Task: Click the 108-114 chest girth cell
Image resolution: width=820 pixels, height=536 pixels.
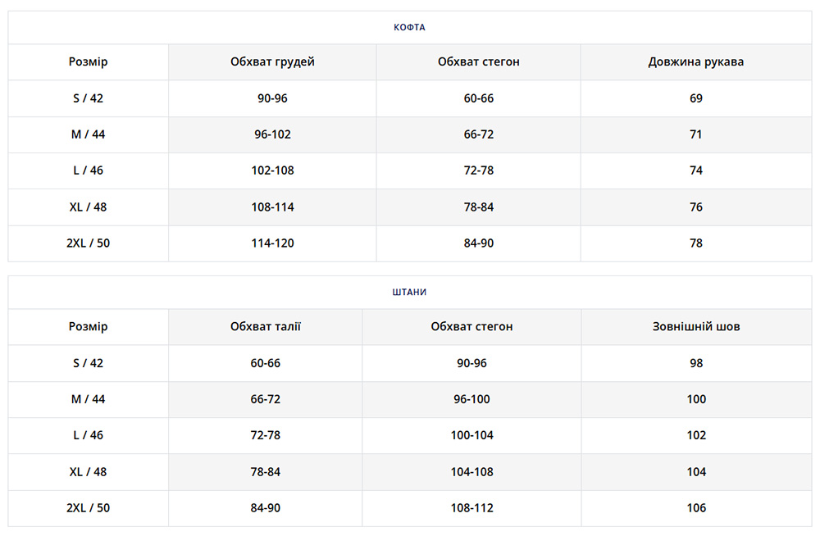Action: pos(272,207)
